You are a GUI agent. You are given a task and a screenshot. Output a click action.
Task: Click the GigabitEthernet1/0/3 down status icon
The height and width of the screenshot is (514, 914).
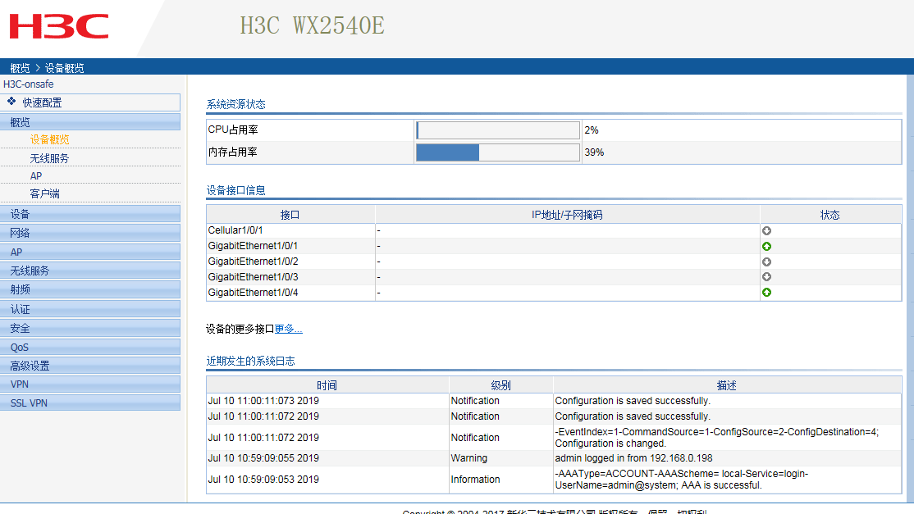click(766, 277)
